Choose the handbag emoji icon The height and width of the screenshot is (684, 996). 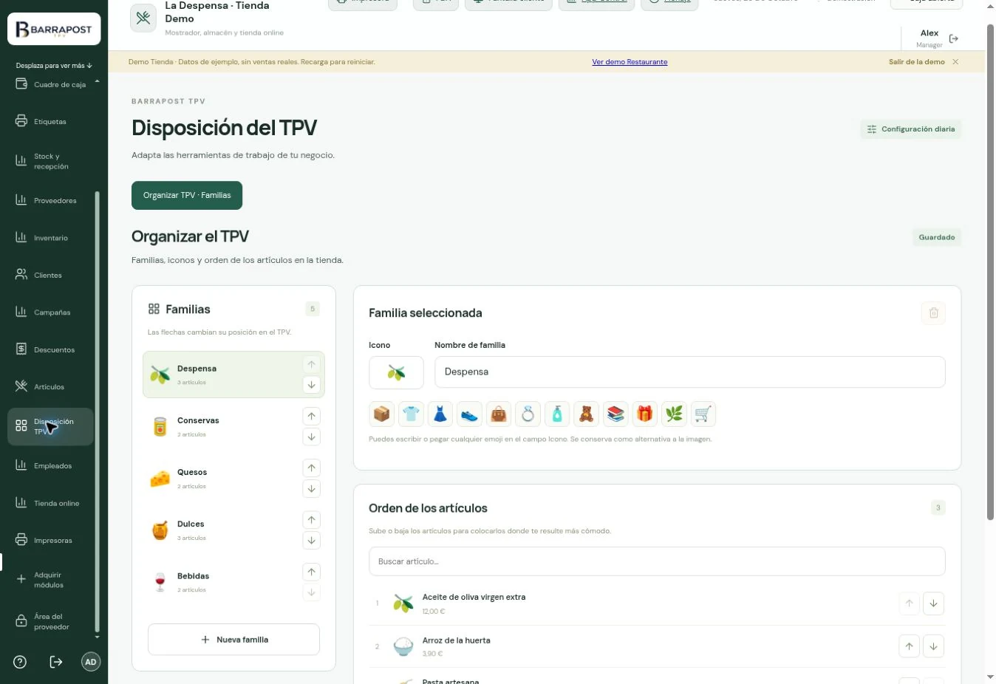[499, 414]
